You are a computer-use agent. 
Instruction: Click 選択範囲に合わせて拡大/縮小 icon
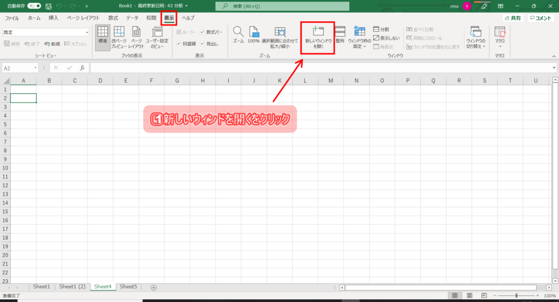pyautogui.click(x=280, y=36)
